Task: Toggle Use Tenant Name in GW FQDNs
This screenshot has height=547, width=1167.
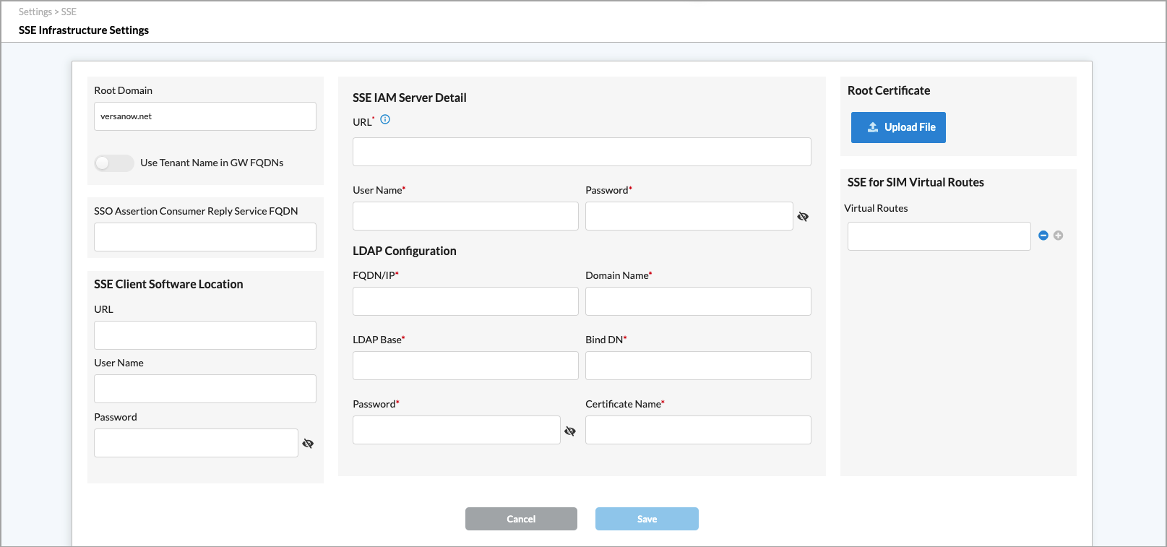Action: pyautogui.click(x=114, y=163)
